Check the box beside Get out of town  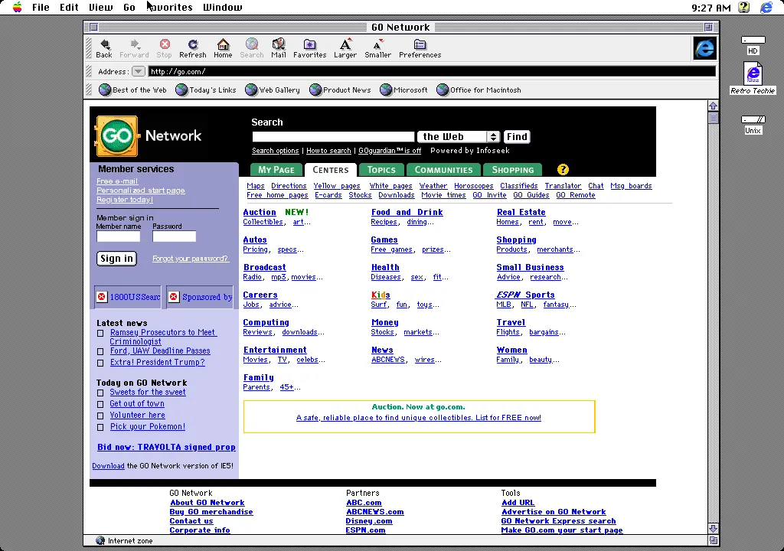[100, 403]
